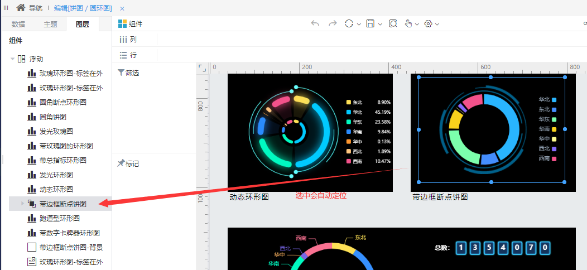The image size is (587, 270).
Task: Click the bottom-right selection handle of chart
Action: 565,182
